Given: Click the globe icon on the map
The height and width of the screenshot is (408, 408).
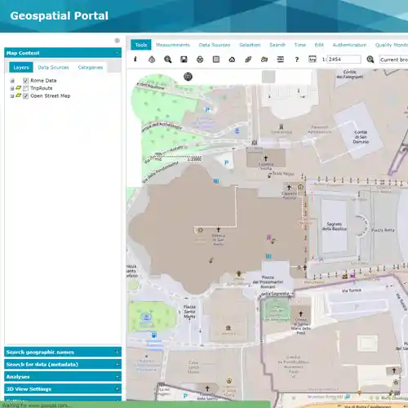Looking at the screenshot, I should click(188, 77).
